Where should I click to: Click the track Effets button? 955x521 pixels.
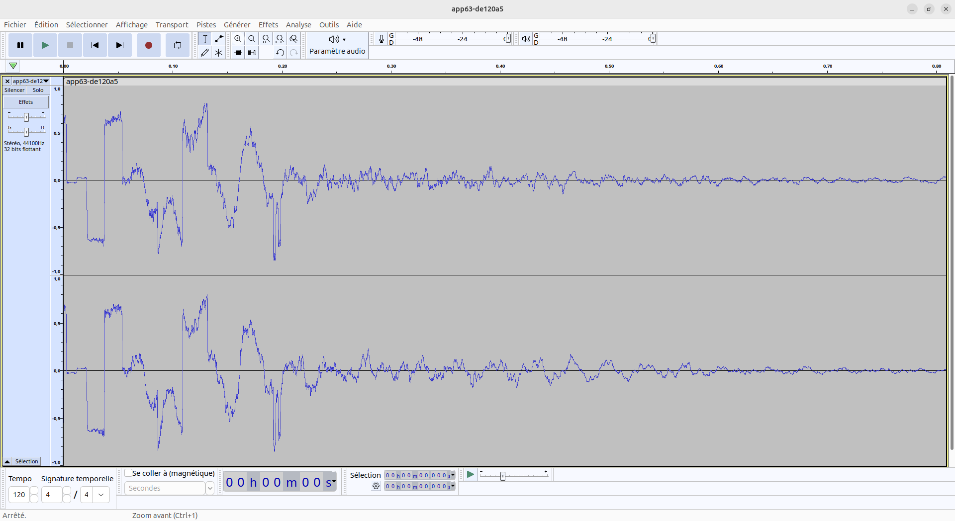tap(26, 102)
